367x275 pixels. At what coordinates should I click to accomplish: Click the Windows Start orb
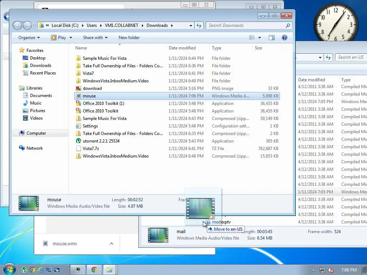(x=9, y=269)
